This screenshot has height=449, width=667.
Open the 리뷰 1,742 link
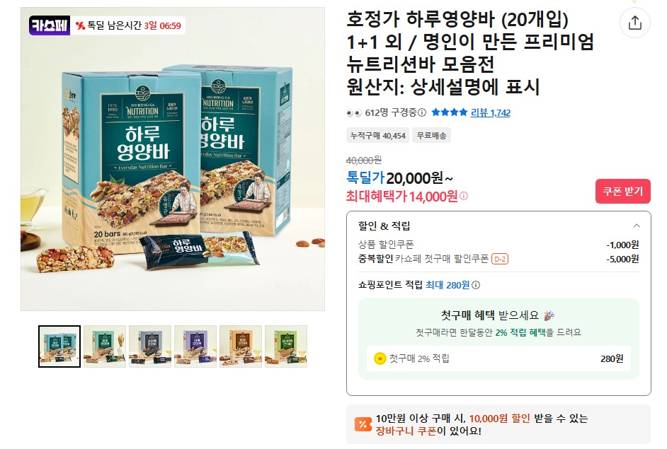tap(490, 112)
